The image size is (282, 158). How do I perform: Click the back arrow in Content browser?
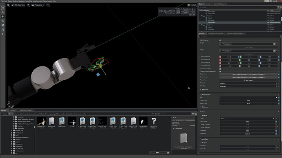tap(9, 114)
